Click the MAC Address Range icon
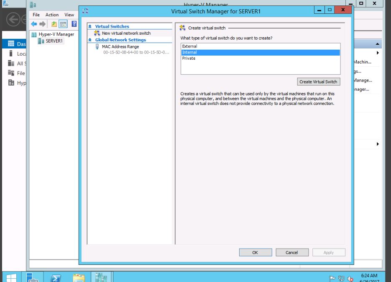Image resolution: width=391 pixels, height=282 pixels. (97, 47)
